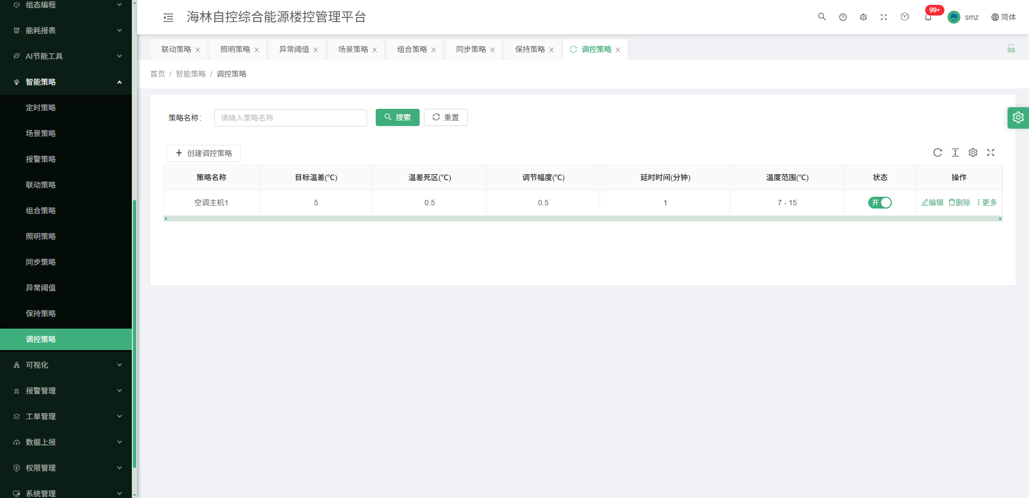This screenshot has height=498, width=1029.
Task: Switch to the 照明策略 tab
Action: (x=235, y=49)
